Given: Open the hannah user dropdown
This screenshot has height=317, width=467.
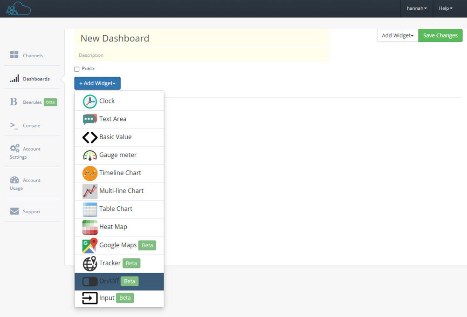Looking at the screenshot, I should [x=417, y=8].
